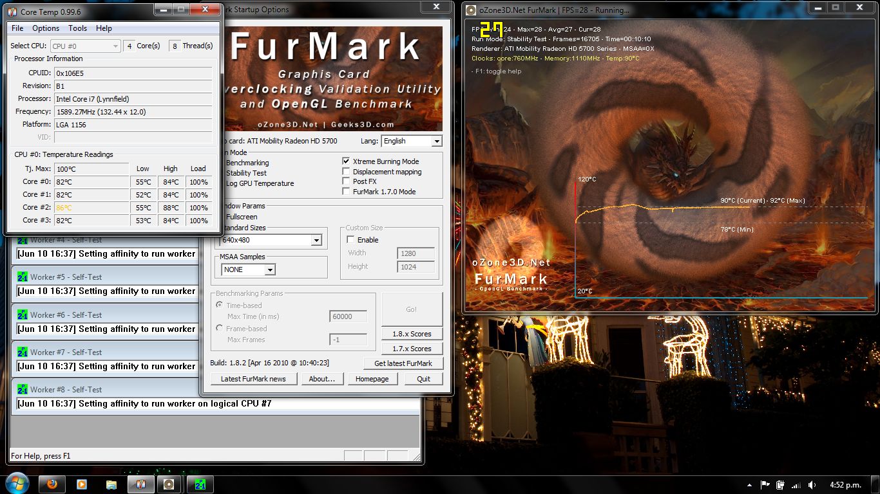The width and height of the screenshot is (880, 494).
Task: Click the 4:52 p.m. system clock
Action: point(845,485)
